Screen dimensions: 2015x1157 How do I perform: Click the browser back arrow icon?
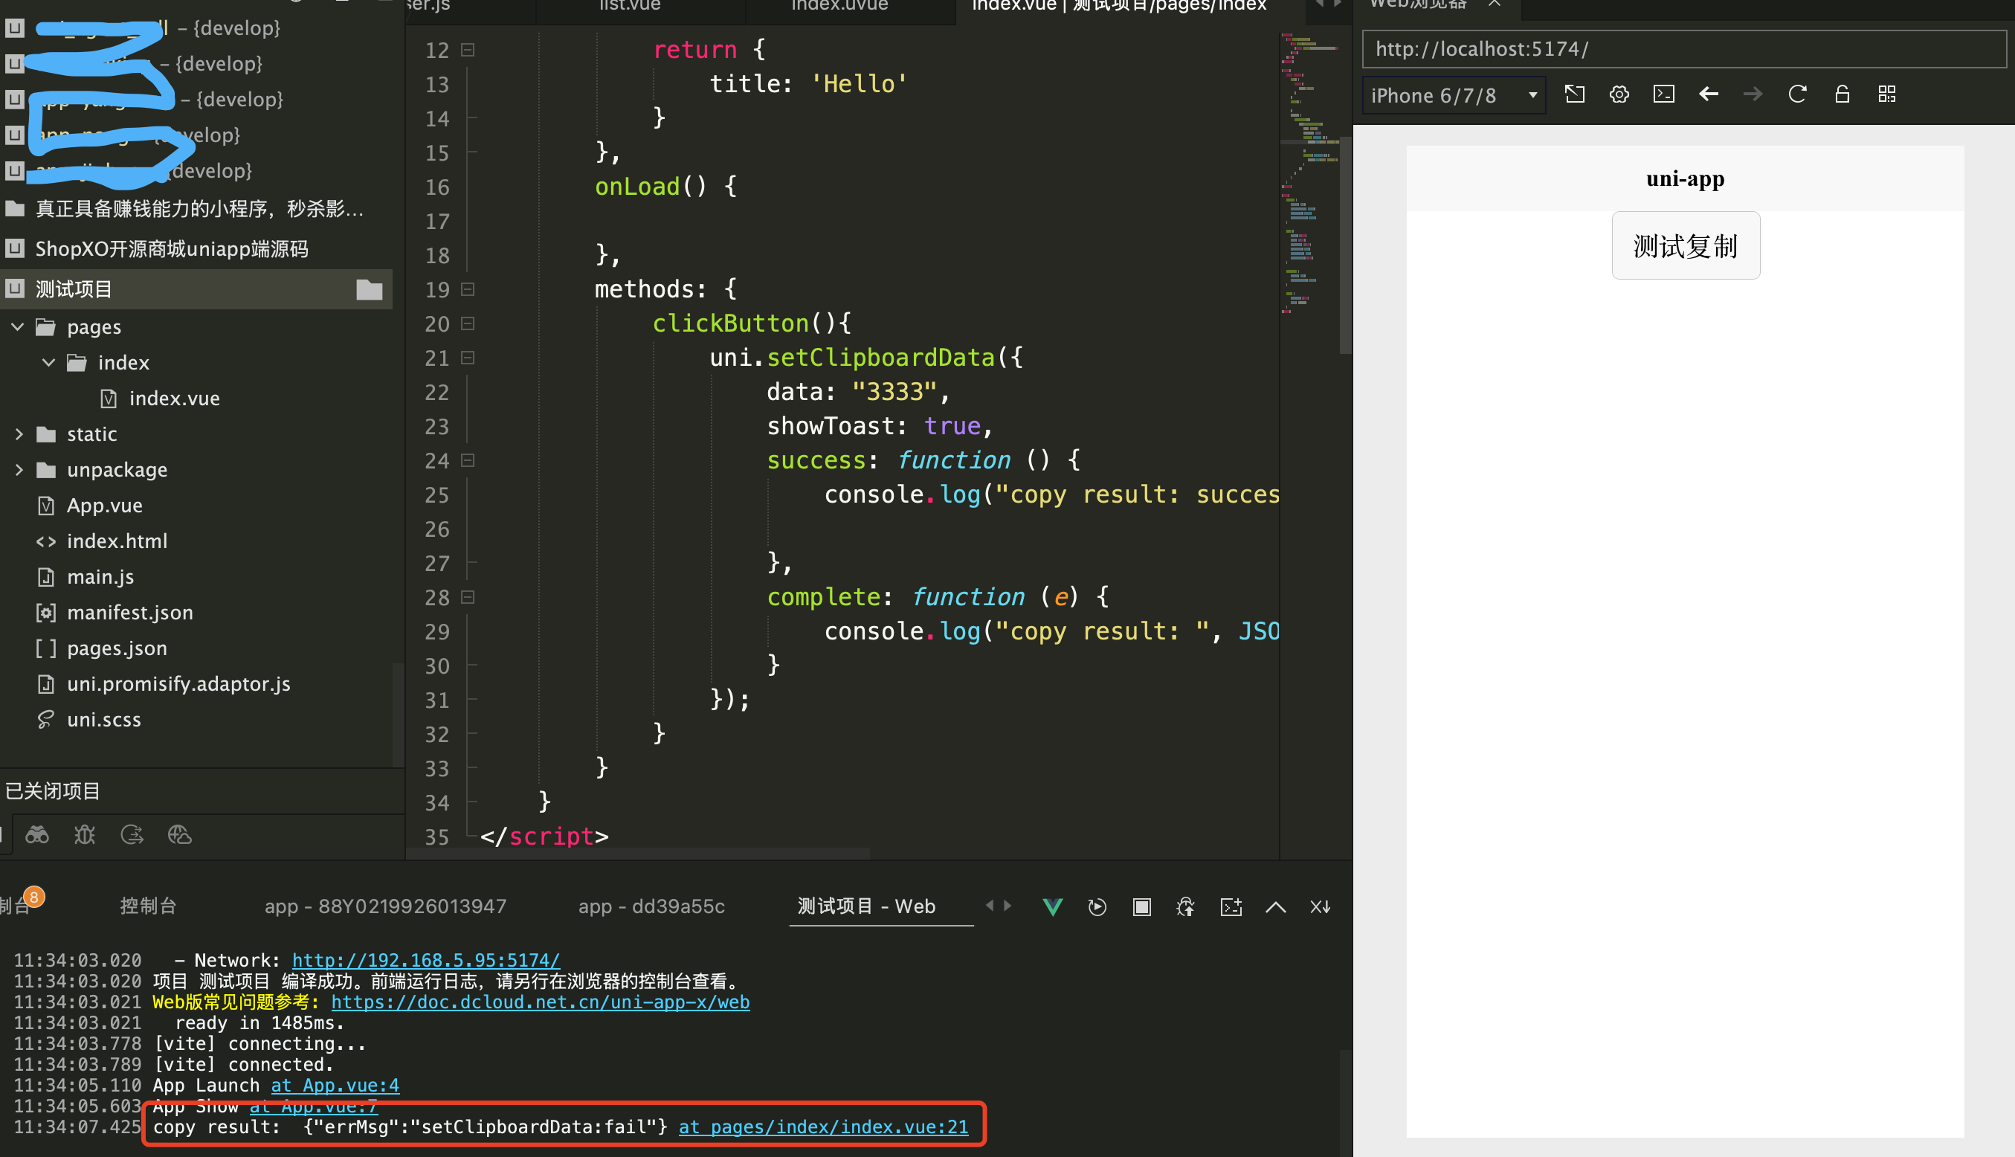pos(1709,94)
